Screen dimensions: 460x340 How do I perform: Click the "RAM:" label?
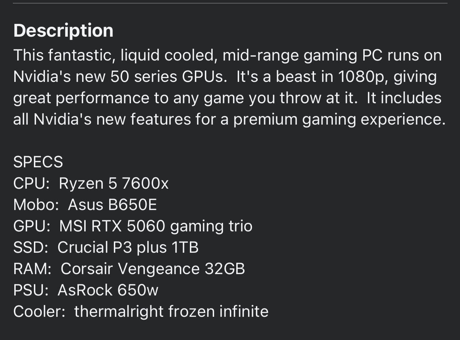click(32, 269)
